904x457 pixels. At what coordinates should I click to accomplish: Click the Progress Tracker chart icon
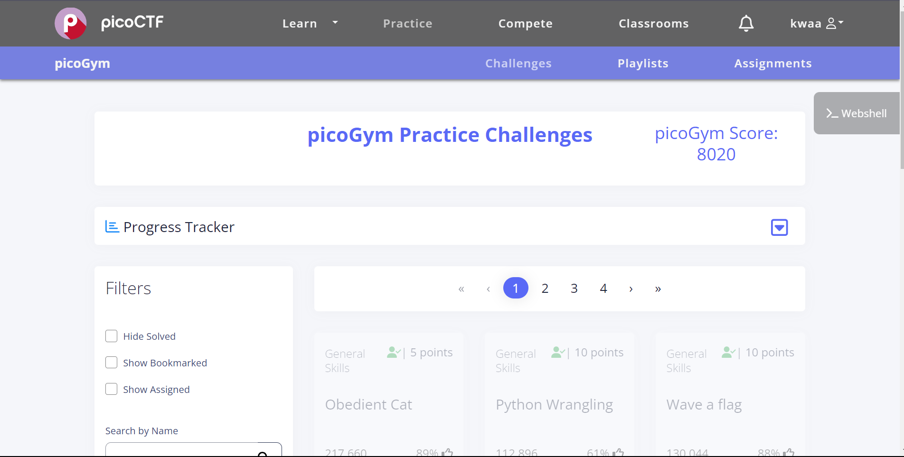point(112,227)
